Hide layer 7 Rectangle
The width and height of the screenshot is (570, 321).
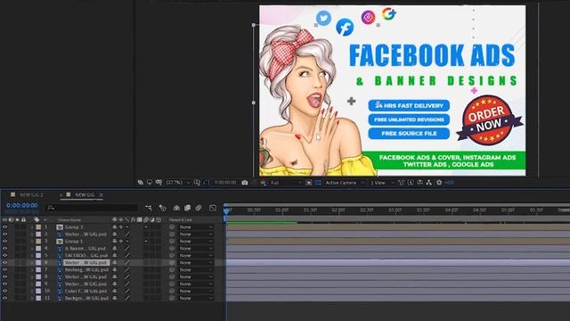[x=5, y=269]
